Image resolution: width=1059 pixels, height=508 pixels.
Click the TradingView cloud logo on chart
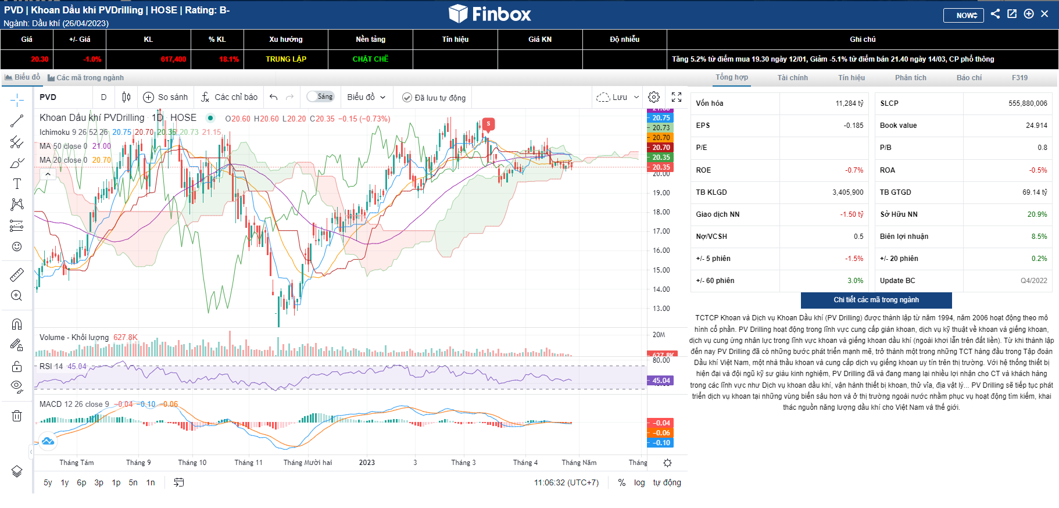click(x=48, y=441)
